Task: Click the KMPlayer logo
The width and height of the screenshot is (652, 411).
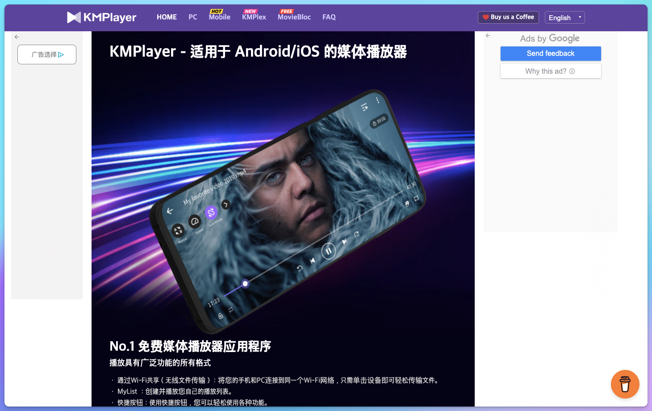Action: pyautogui.click(x=102, y=17)
